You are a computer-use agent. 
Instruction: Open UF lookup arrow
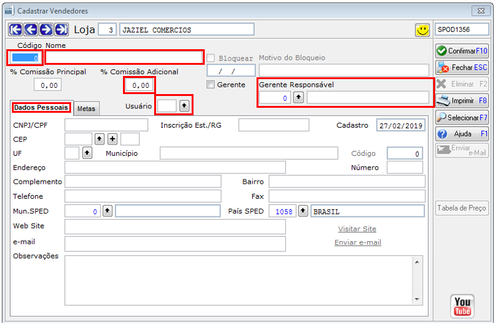point(87,153)
